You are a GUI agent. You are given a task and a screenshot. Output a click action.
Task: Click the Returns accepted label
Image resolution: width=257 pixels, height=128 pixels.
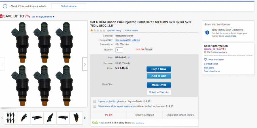click(x=145, y=115)
